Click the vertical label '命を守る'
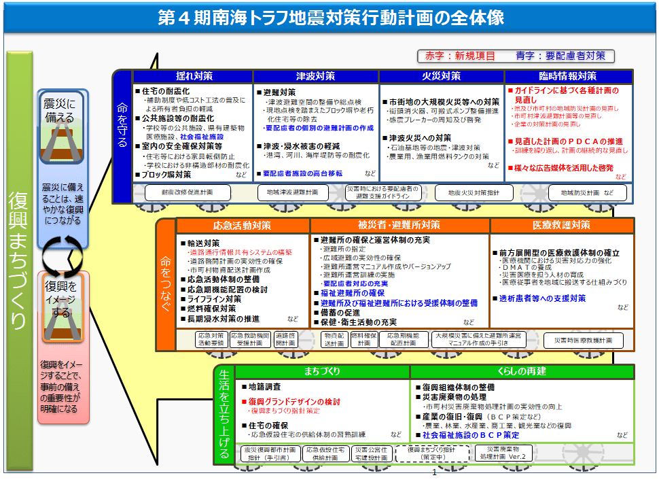Screen dimensions: 659x484 (122, 125)
